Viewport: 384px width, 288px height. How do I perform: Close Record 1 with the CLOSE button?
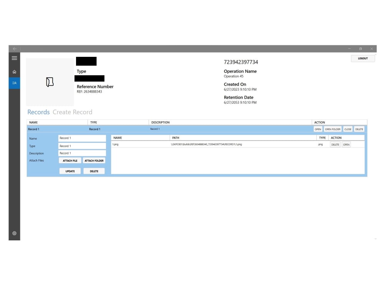click(x=348, y=129)
